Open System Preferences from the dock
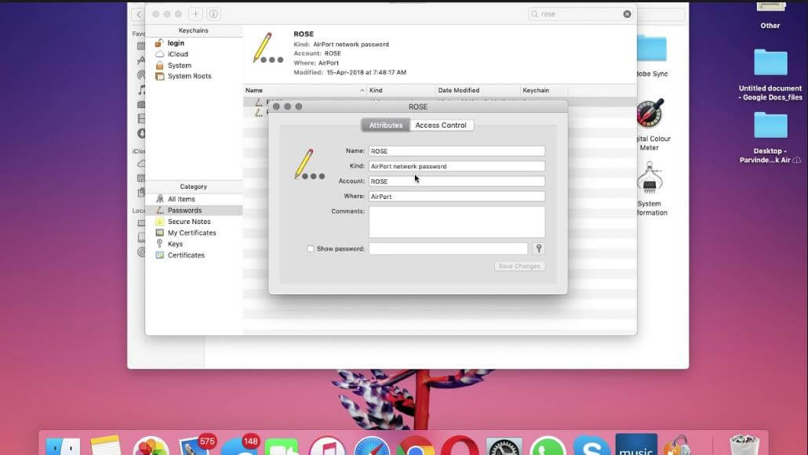Screen dimensions: 808x455 [504, 446]
